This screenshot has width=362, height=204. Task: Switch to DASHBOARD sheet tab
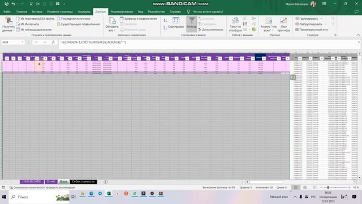[32, 182]
